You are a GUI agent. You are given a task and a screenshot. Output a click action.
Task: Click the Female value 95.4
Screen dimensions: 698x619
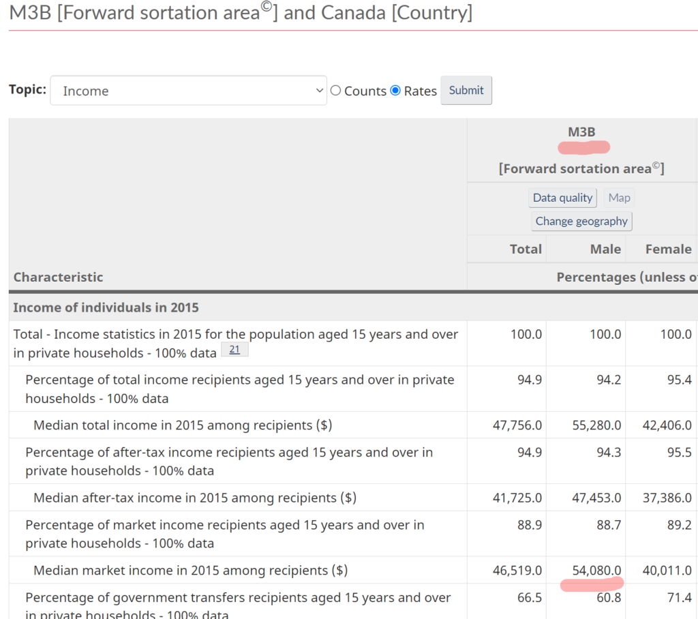coord(680,380)
